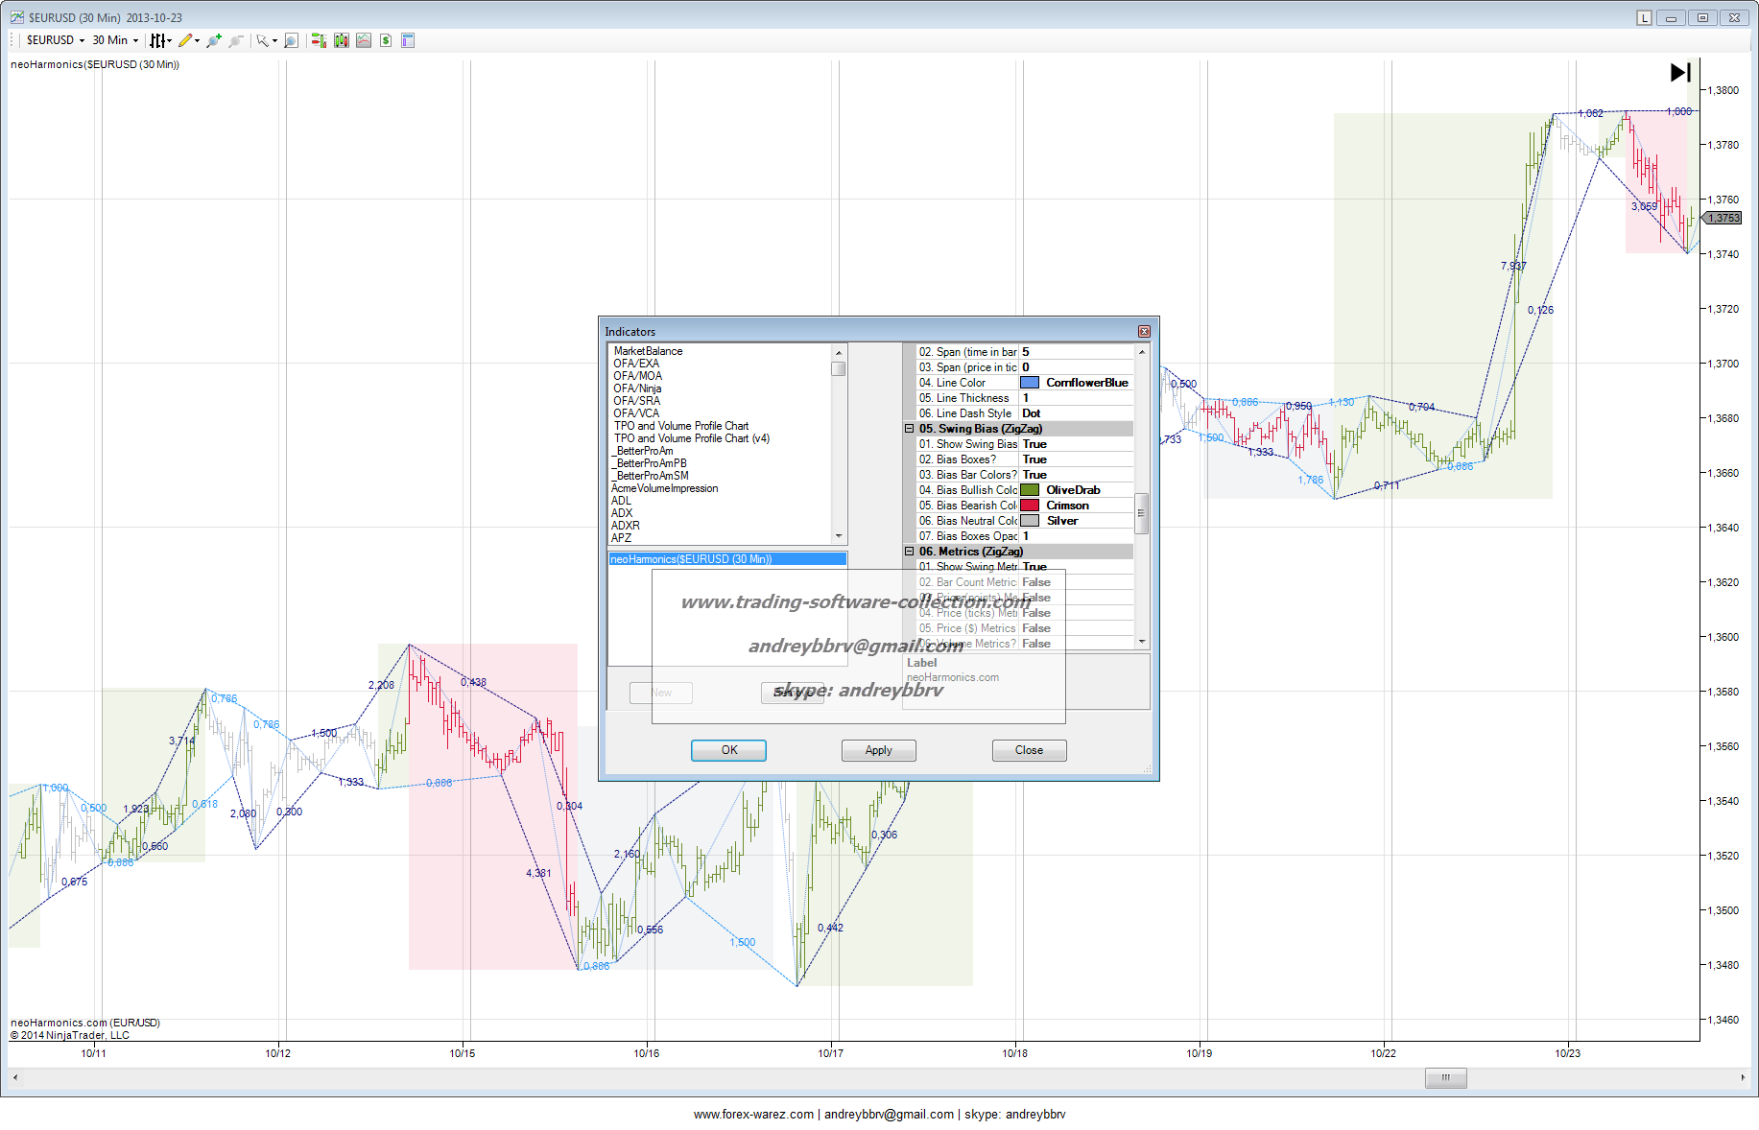Click the Apply button
This screenshot has width=1759, height=1130.
(x=878, y=750)
